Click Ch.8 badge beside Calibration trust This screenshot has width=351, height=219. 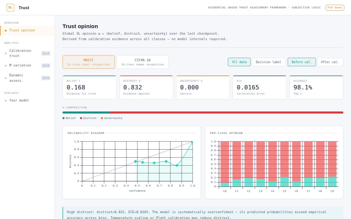tap(46, 53)
